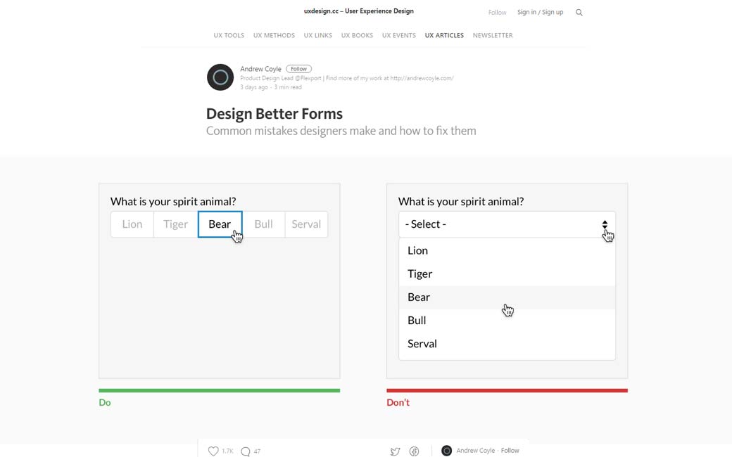Click the heart clap icon

click(x=213, y=451)
